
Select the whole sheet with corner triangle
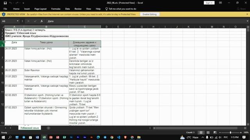pyautogui.click(x=3, y=27)
